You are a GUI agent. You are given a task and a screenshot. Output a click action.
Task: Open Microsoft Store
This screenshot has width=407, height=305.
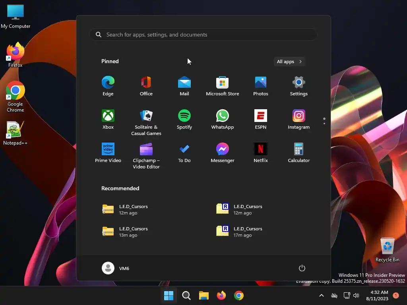tap(223, 86)
